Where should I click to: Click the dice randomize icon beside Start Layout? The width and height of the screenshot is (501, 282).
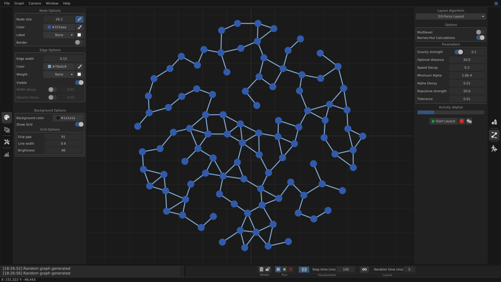(x=469, y=121)
